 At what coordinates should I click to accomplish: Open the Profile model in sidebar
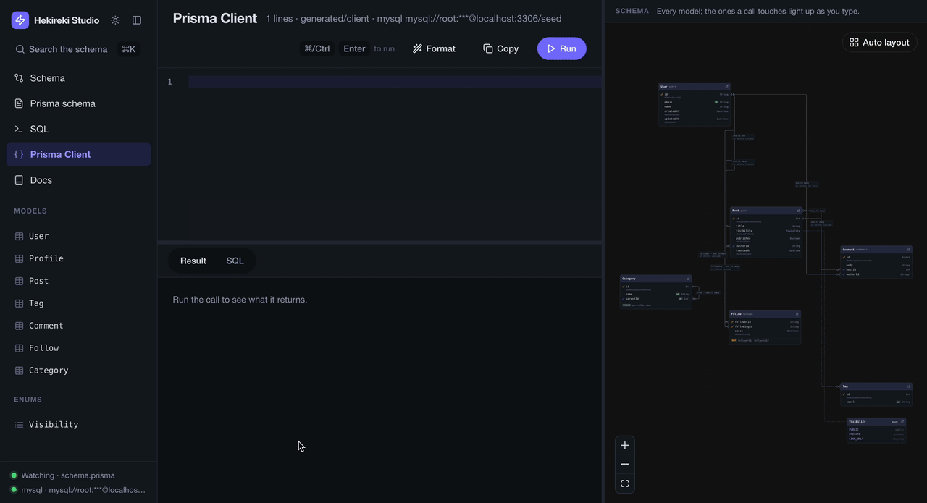tap(78, 258)
